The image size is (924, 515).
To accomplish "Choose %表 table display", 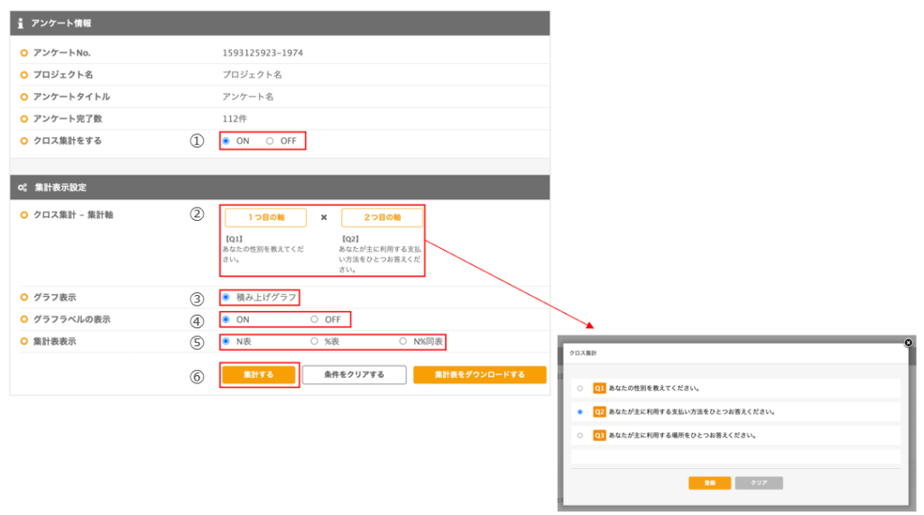I will (x=315, y=341).
